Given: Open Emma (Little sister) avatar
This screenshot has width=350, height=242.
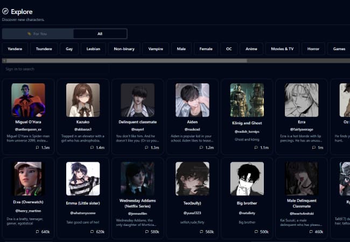Looking at the screenshot, I should click(83, 179).
